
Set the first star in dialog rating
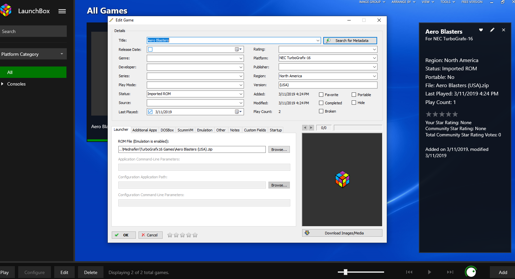170,235
